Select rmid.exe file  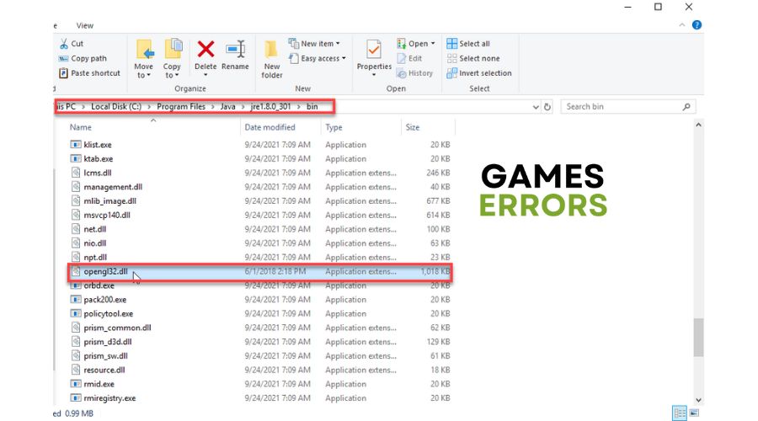[259, 384]
